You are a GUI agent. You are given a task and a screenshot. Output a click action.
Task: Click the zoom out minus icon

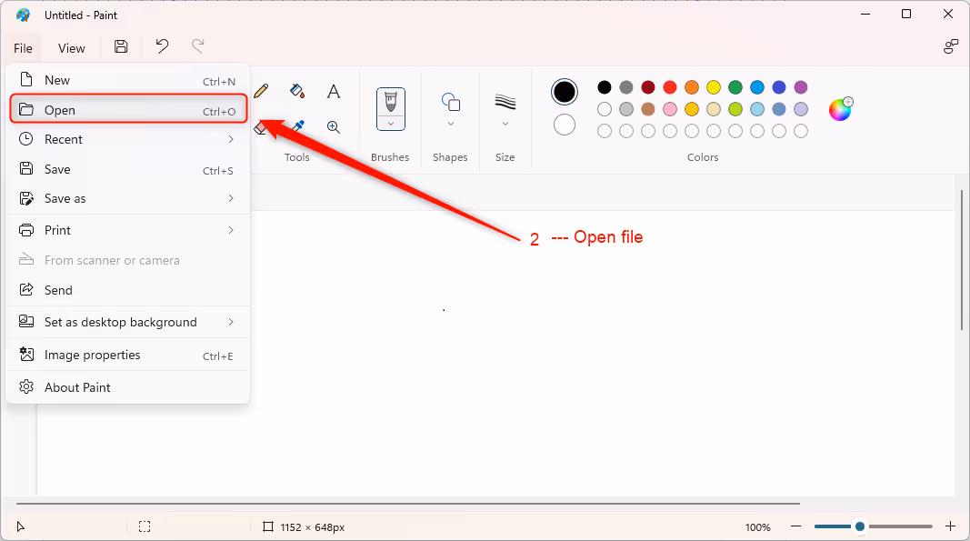[x=796, y=526]
